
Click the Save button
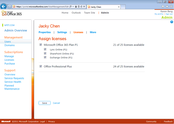[x=45, y=103]
